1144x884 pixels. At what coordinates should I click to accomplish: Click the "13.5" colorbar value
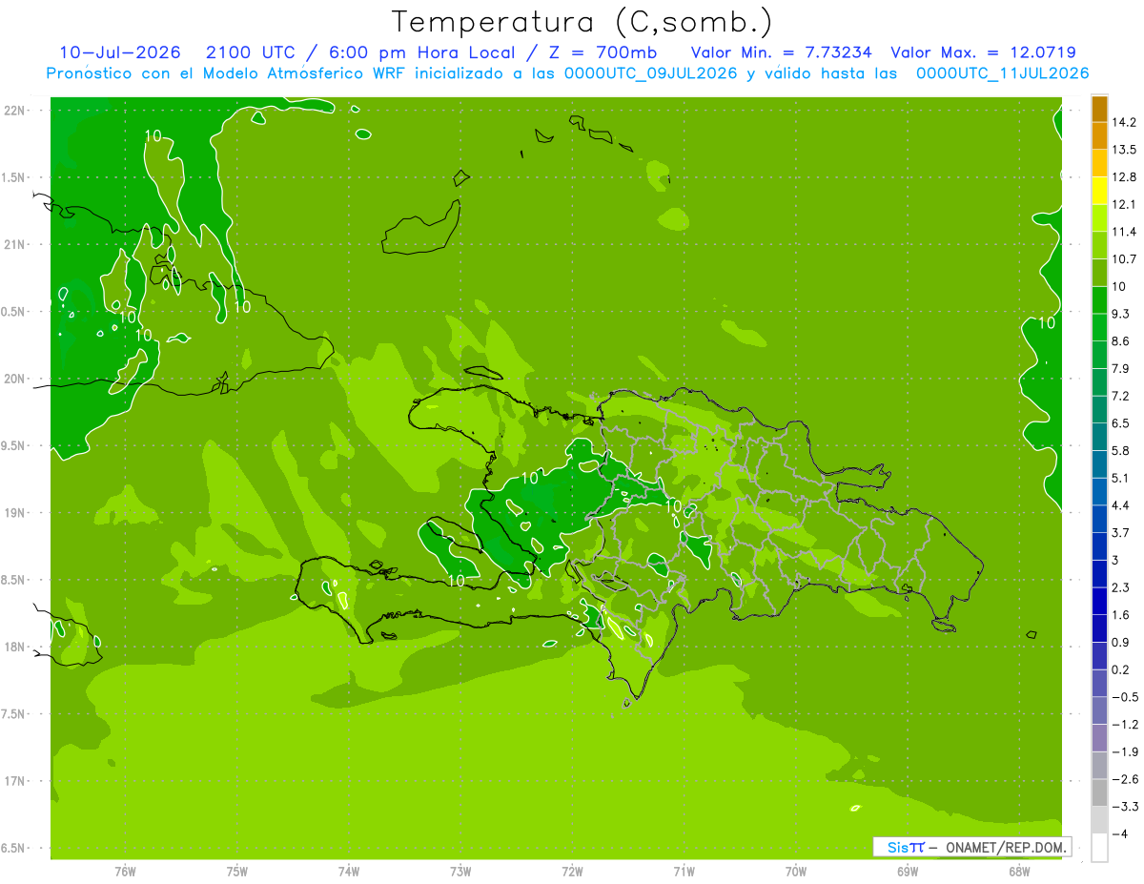coord(1124,150)
